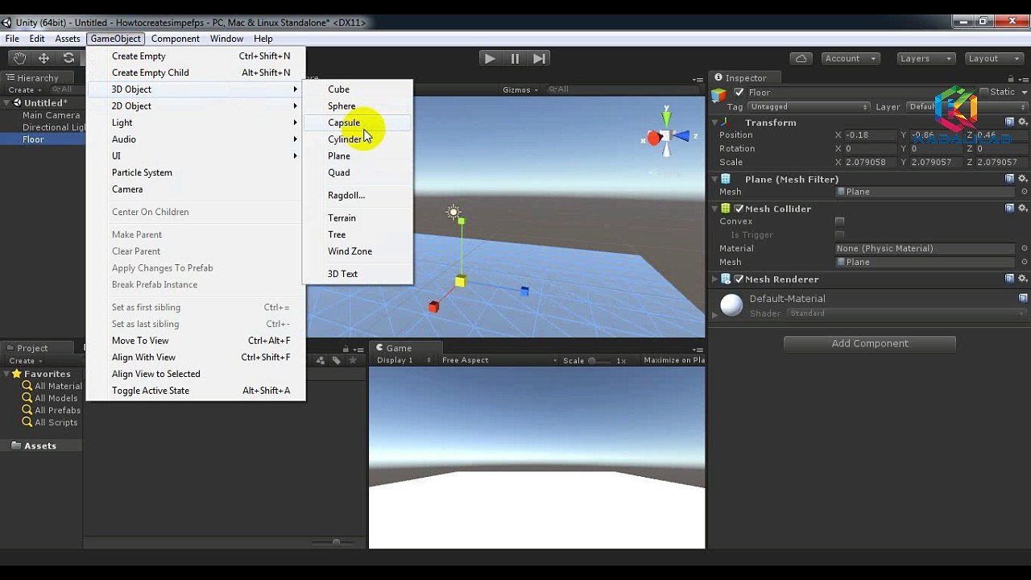Image resolution: width=1031 pixels, height=580 pixels.
Task: Open the Account dropdown
Action: point(850,58)
